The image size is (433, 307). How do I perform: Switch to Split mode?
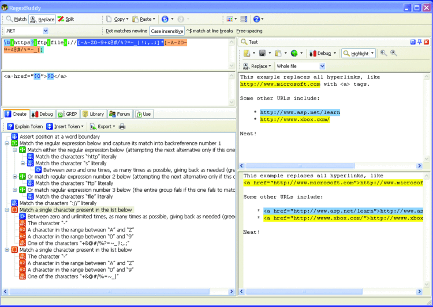[x=66, y=19]
